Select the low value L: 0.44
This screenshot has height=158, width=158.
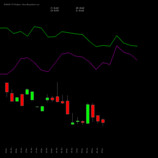[80, 11]
